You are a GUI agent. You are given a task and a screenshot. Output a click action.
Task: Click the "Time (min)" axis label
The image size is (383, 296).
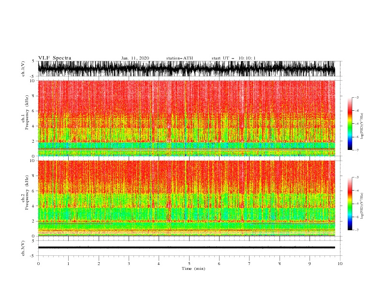tap(193, 268)
